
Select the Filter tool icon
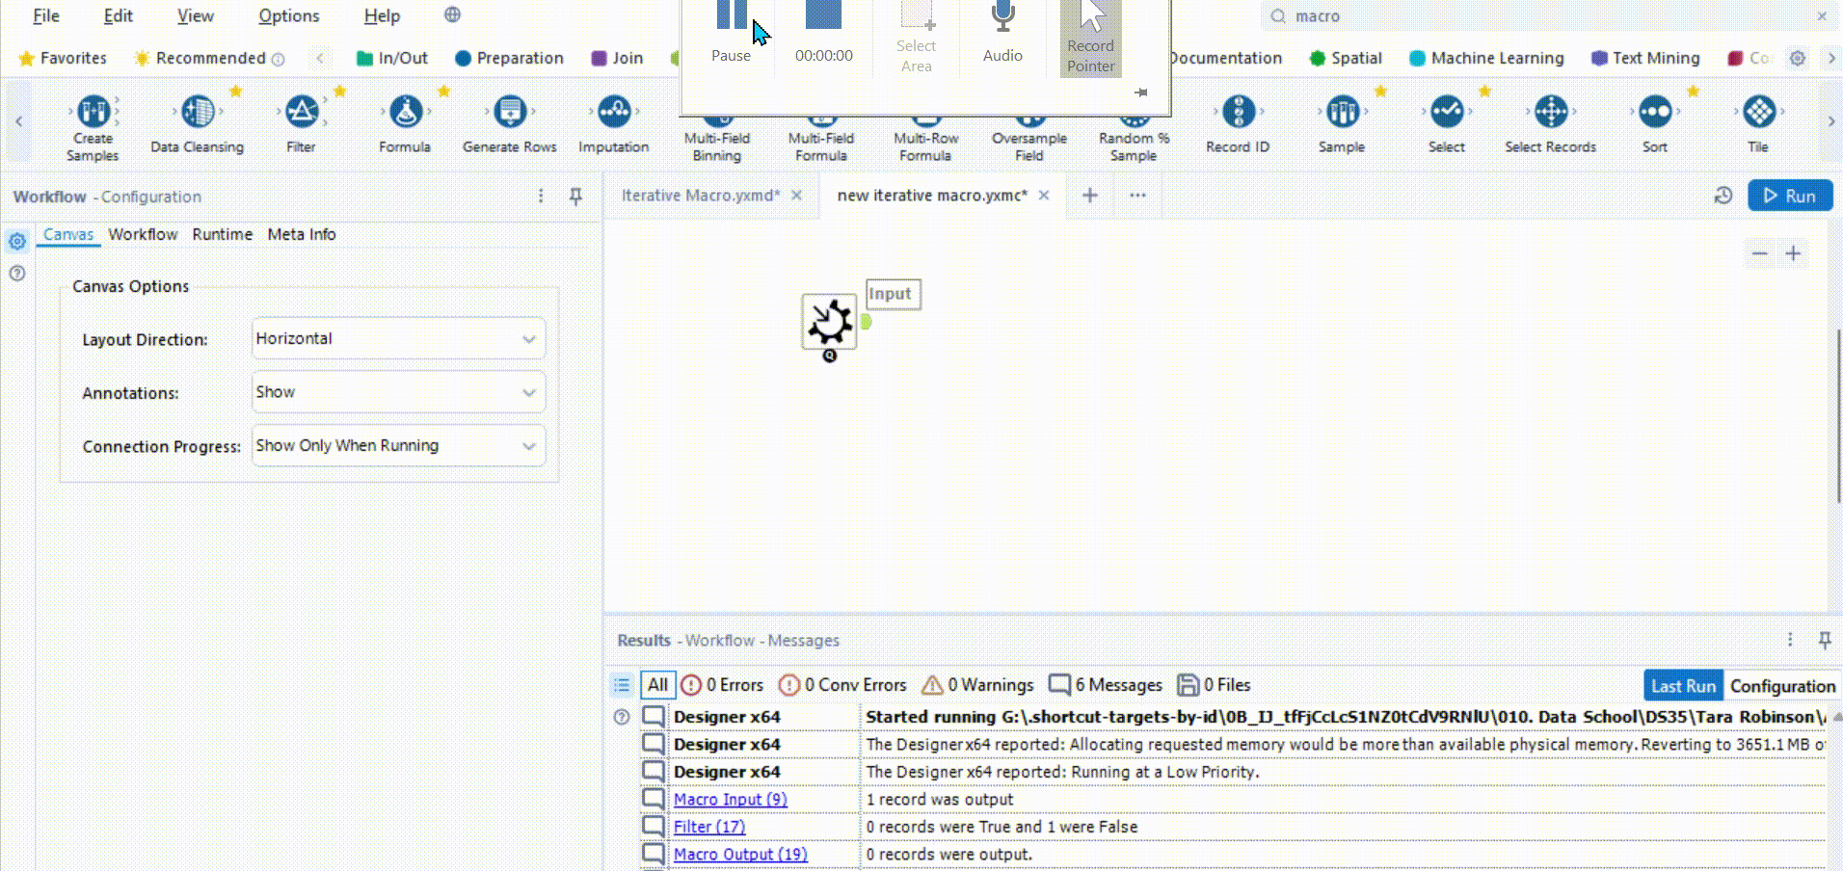[x=301, y=113]
